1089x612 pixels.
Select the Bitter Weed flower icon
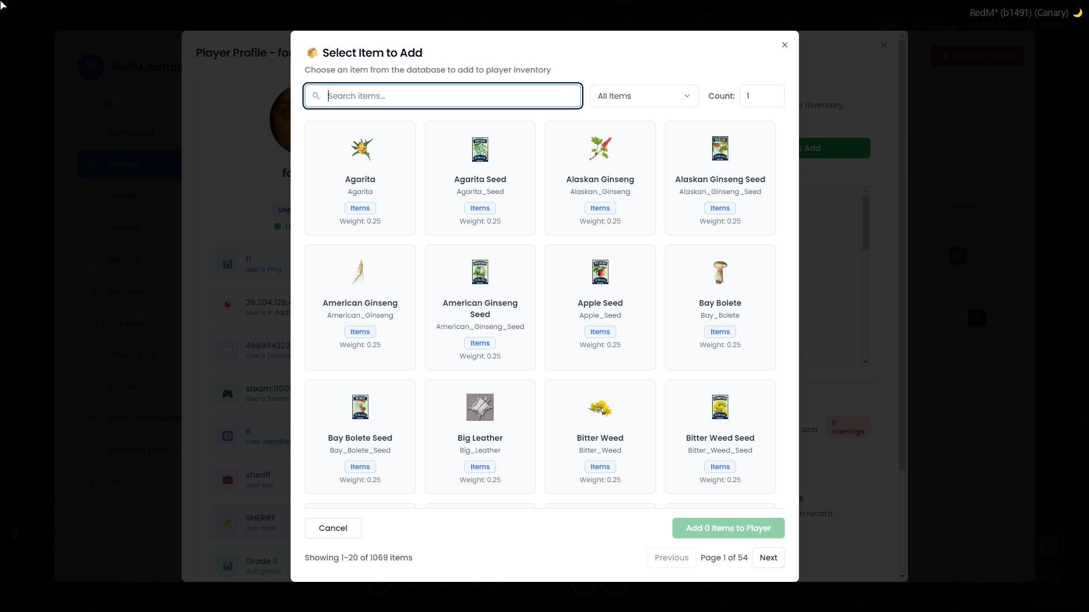click(600, 407)
